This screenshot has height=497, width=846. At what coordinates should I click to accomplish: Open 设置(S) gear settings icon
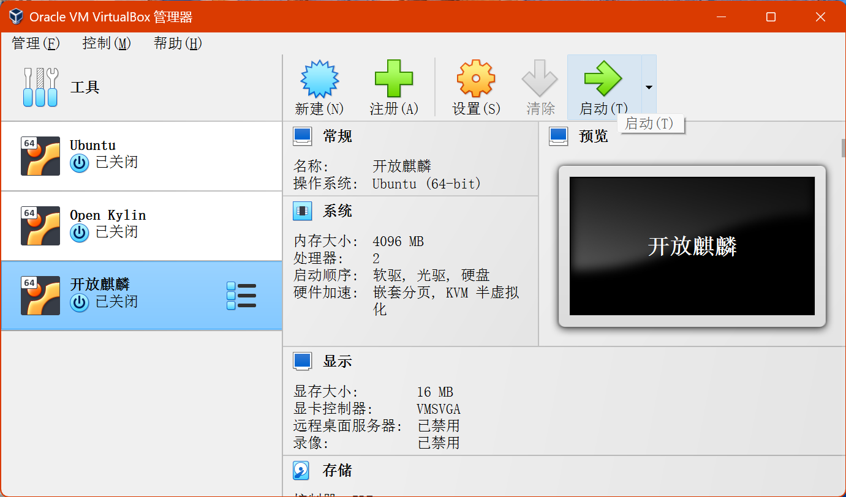tap(476, 79)
